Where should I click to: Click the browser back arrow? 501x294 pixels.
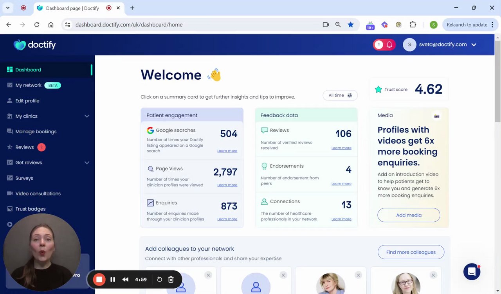point(9,25)
